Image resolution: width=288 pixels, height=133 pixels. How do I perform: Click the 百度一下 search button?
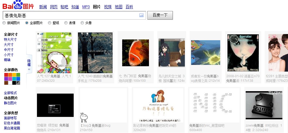tap(160, 15)
